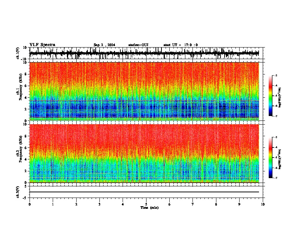Screen dimensions: 296x229
Task: Click the ch.2 Frequency (kHz) axis label
Action: (x=19, y=149)
